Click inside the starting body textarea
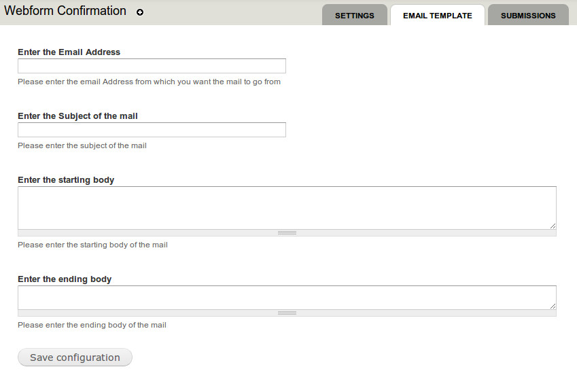Viewport: 577px width, 384px height. pyautogui.click(x=287, y=207)
